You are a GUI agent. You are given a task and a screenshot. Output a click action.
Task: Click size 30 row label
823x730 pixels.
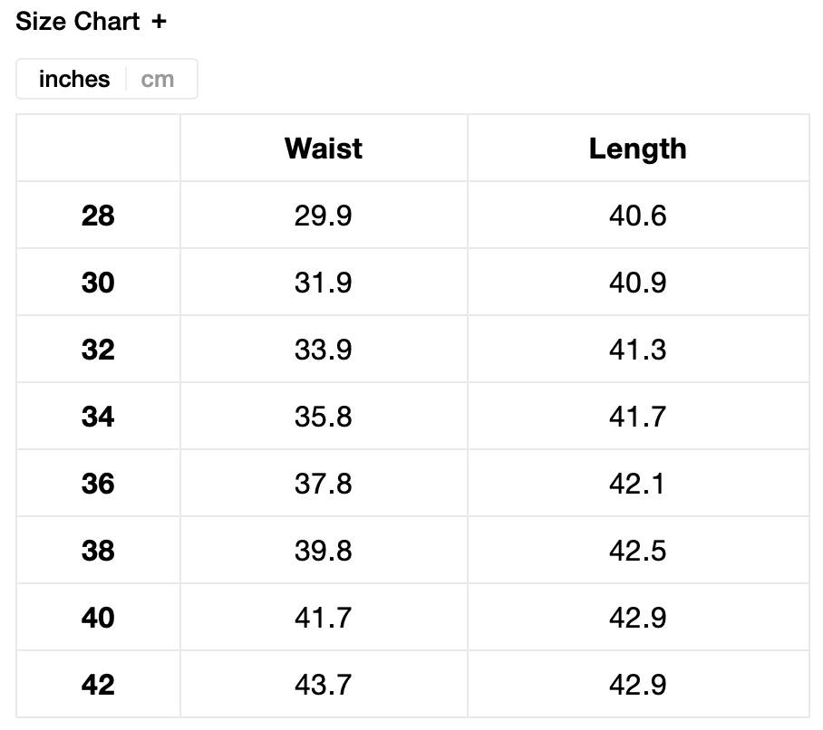tap(98, 283)
